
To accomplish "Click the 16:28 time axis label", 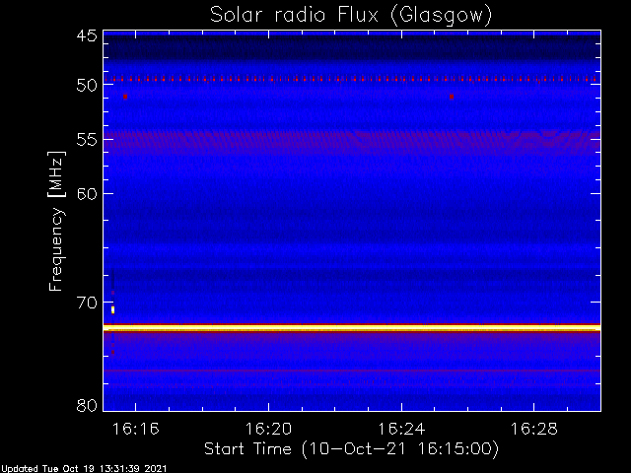I will pos(534,429).
